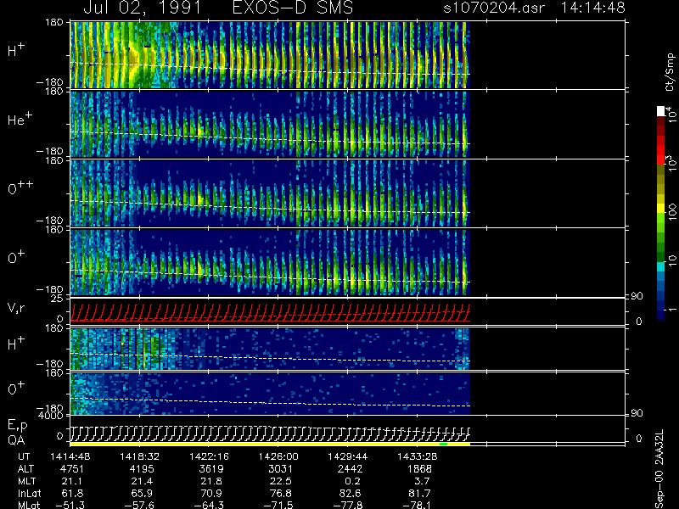
Task: Click the green segment in QA bar
Action: [443, 444]
